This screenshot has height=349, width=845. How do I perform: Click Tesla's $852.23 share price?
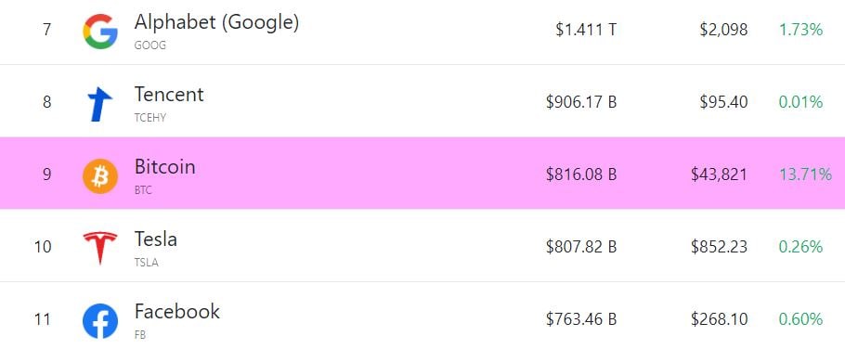point(719,247)
